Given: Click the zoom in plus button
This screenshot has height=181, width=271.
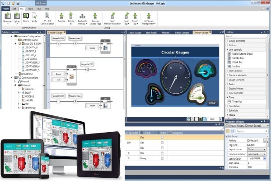Looking at the screenshot, I should tap(220, 119).
